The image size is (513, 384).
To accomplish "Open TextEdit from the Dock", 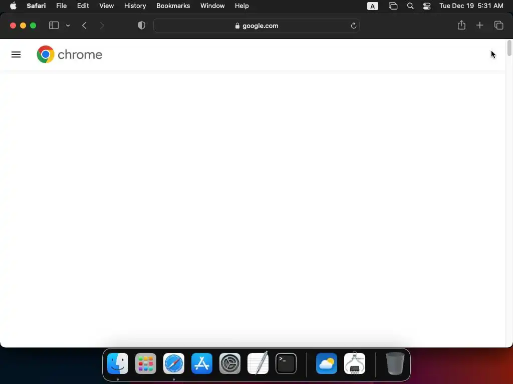I will pos(258,363).
